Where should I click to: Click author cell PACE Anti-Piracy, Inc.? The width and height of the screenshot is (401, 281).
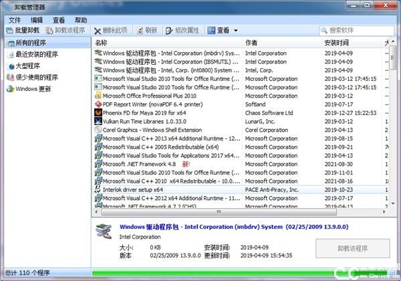point(272,189)
